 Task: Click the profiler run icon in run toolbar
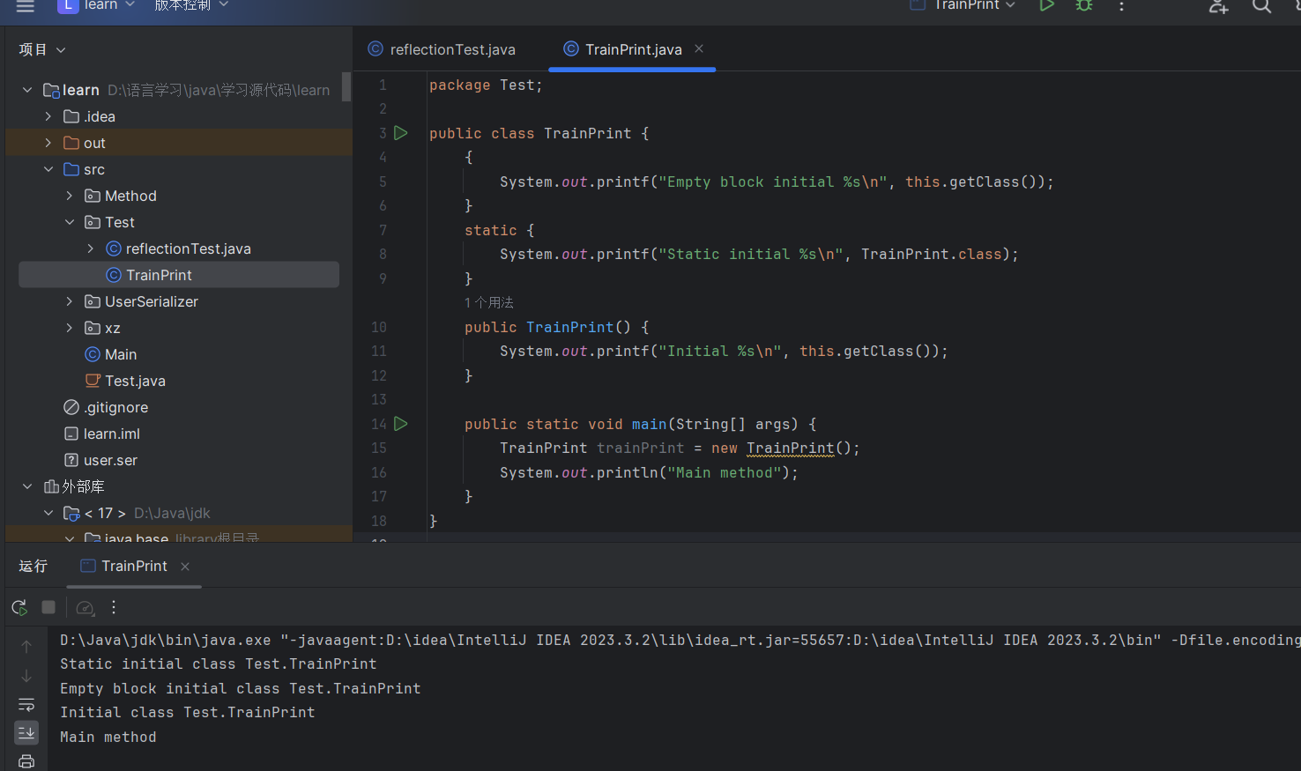pyautogui.click(x=85, y=607)
